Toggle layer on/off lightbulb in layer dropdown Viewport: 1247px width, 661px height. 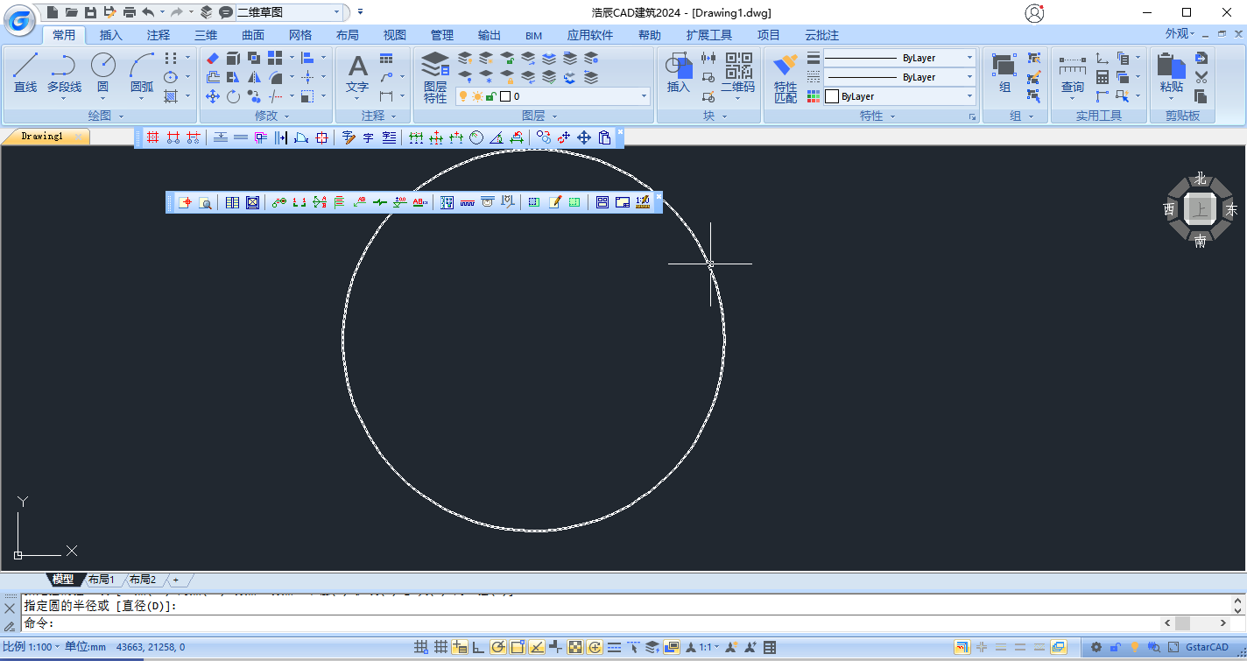tap(463, 96)
